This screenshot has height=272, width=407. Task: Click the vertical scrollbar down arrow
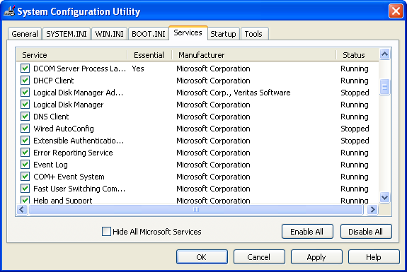[x=384, y=198]
